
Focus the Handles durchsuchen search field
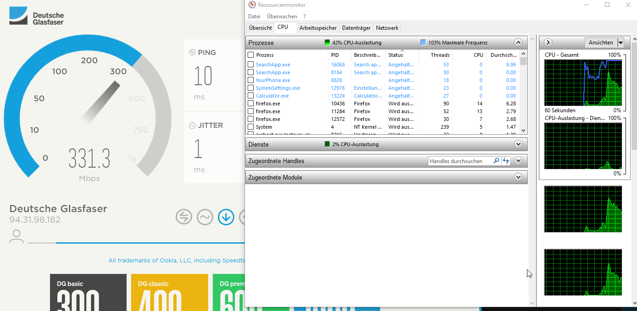(x=460, y=161)
